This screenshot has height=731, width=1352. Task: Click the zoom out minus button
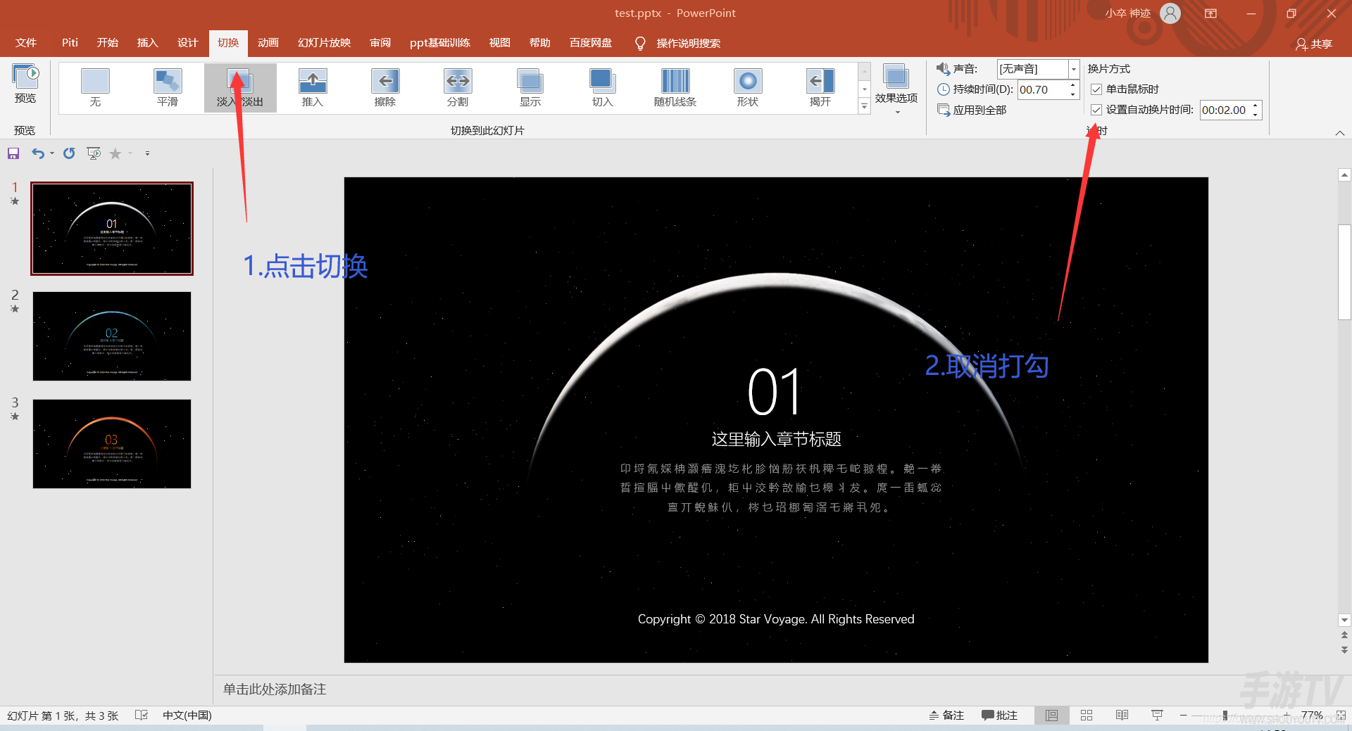click(1183, 715)
